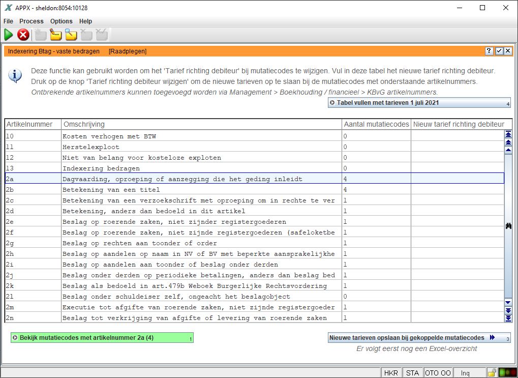
Task: Select row 'Niet van belang voor kosteloze exploten'
Action: pyautogui.click(x=255, y=157)
